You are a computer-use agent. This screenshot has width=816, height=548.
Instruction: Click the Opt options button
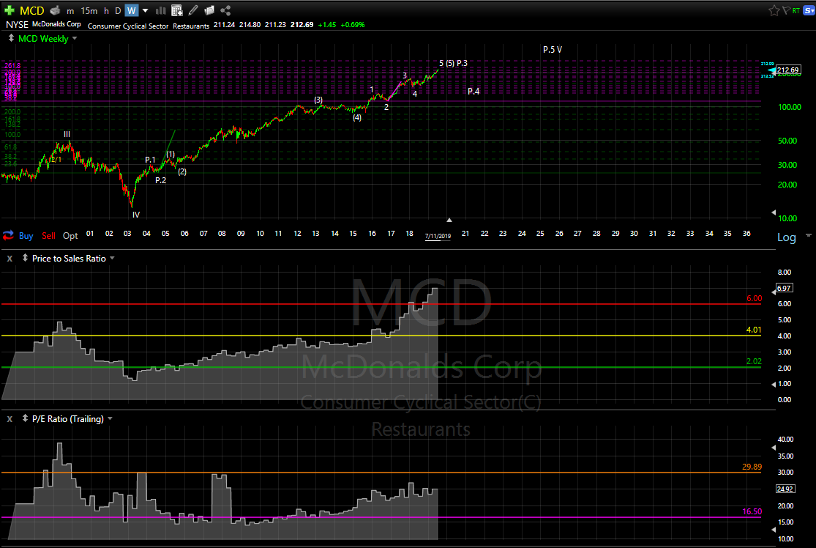click(x=70, y=235)
